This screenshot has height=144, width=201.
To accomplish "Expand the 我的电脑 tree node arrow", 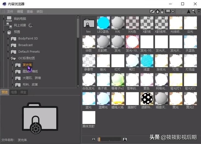I will click(4, 19).
